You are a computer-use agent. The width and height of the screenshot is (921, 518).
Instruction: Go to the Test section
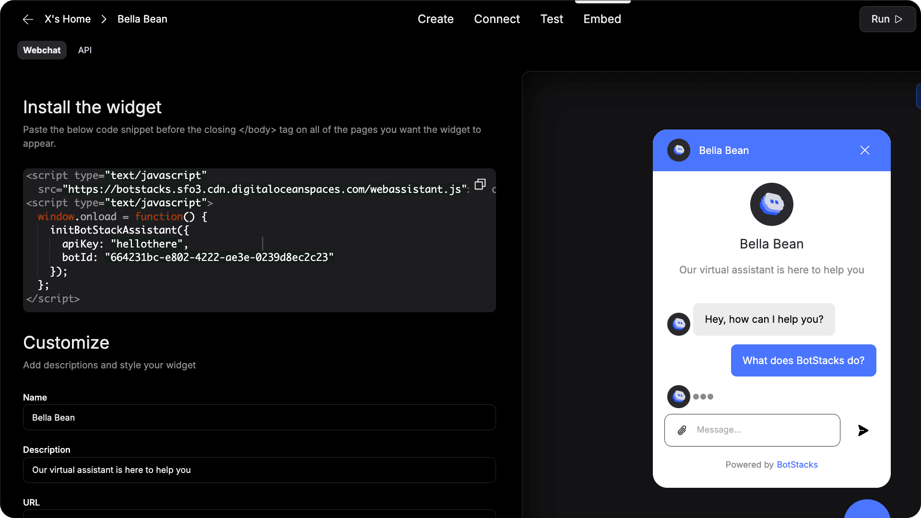pyautogui.click(x=552, y=19)
